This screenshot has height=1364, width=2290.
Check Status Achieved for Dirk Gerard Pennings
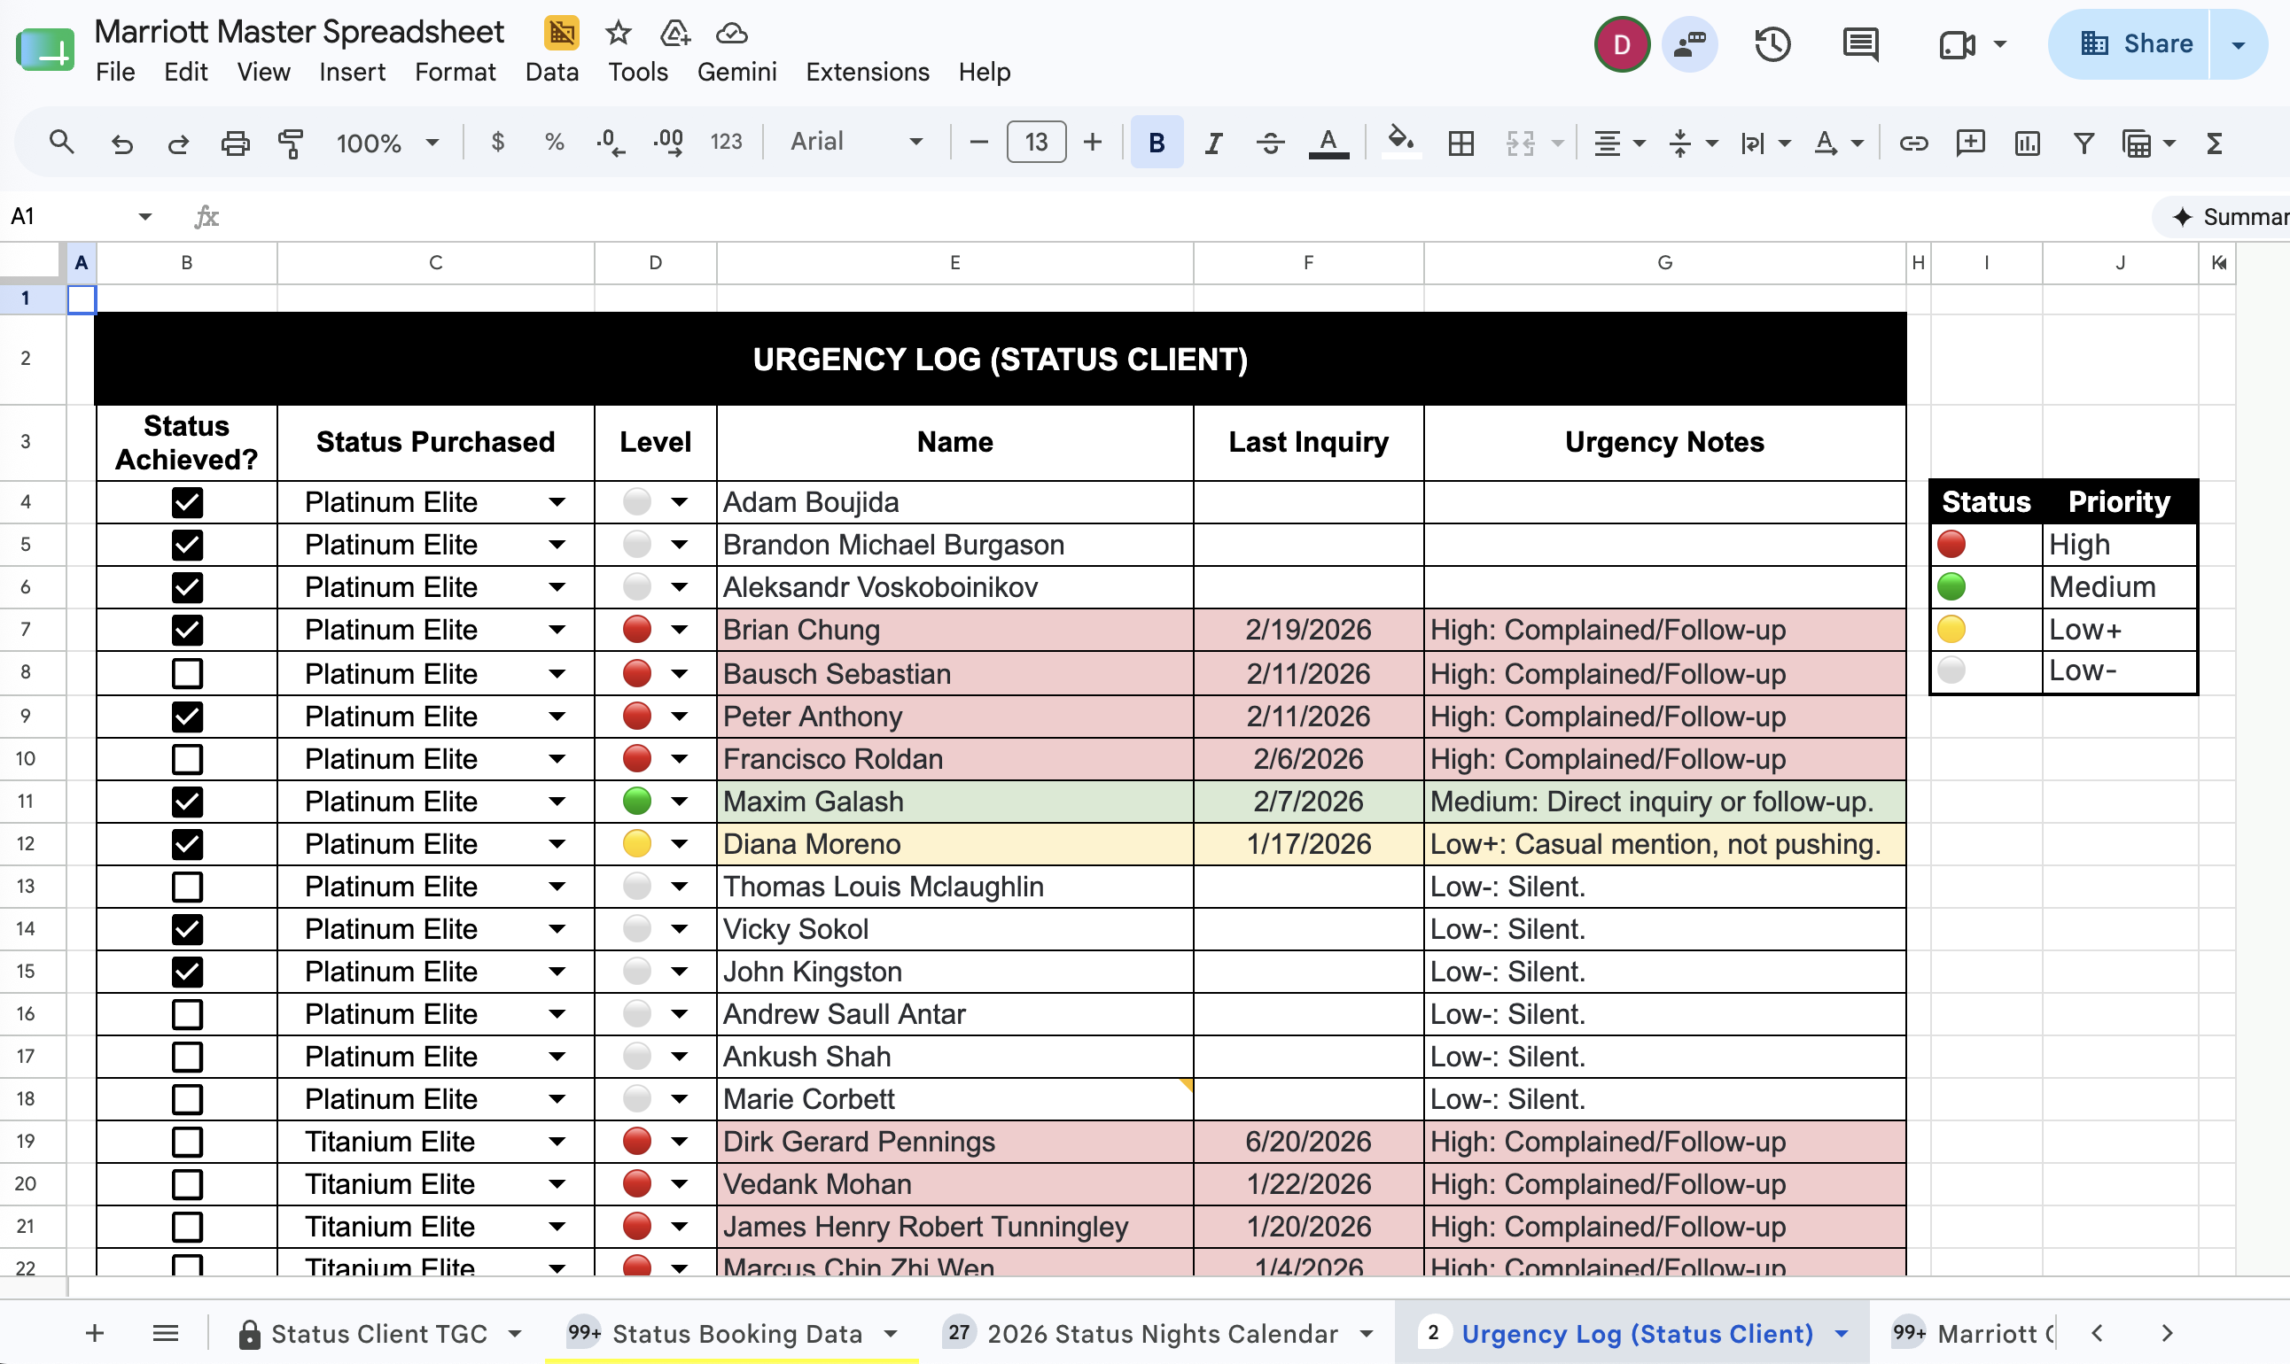(187, 1142)
